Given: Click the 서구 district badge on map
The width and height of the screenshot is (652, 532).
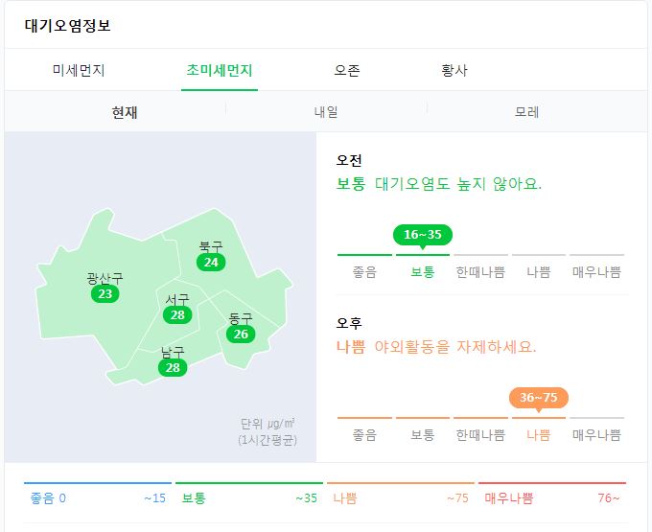Looking at the screenshot, I should (x=177, y=314).
